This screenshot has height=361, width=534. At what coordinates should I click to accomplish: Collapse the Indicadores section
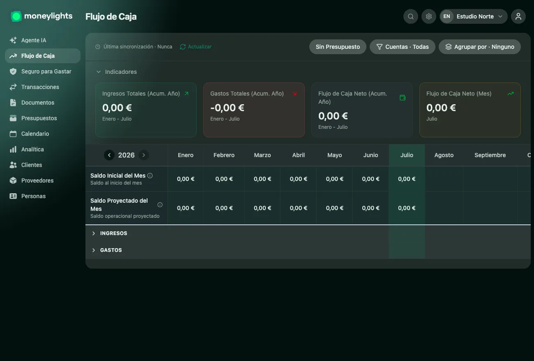pyautogui.click(x=117, y=72)
